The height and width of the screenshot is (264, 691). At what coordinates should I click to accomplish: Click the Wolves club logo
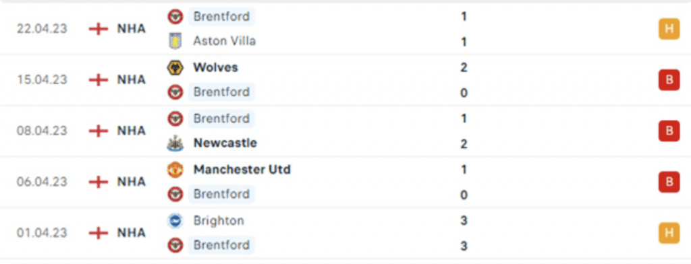[175, 68]
